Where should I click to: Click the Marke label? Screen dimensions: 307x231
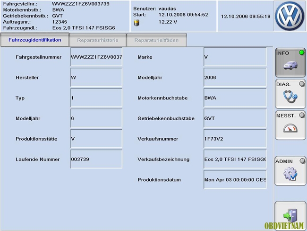pos(145,57)
